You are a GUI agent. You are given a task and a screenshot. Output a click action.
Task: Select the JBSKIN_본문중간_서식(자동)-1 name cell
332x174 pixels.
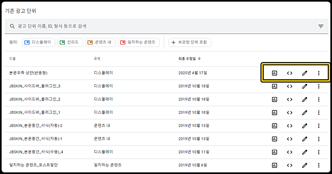(36, 139)
